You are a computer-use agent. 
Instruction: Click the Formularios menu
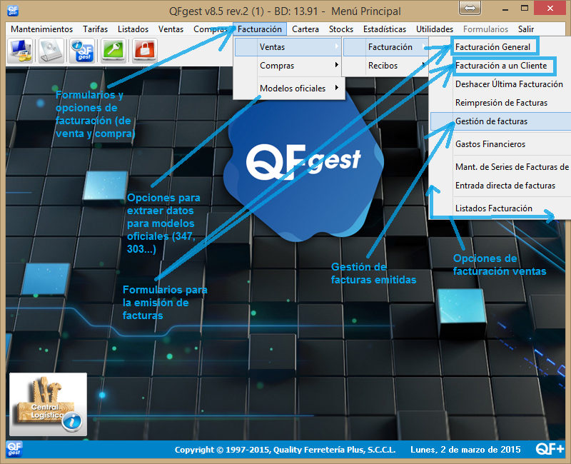485,29
